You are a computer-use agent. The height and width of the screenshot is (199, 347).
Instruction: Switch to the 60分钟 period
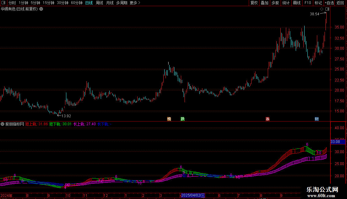point(77,3)
